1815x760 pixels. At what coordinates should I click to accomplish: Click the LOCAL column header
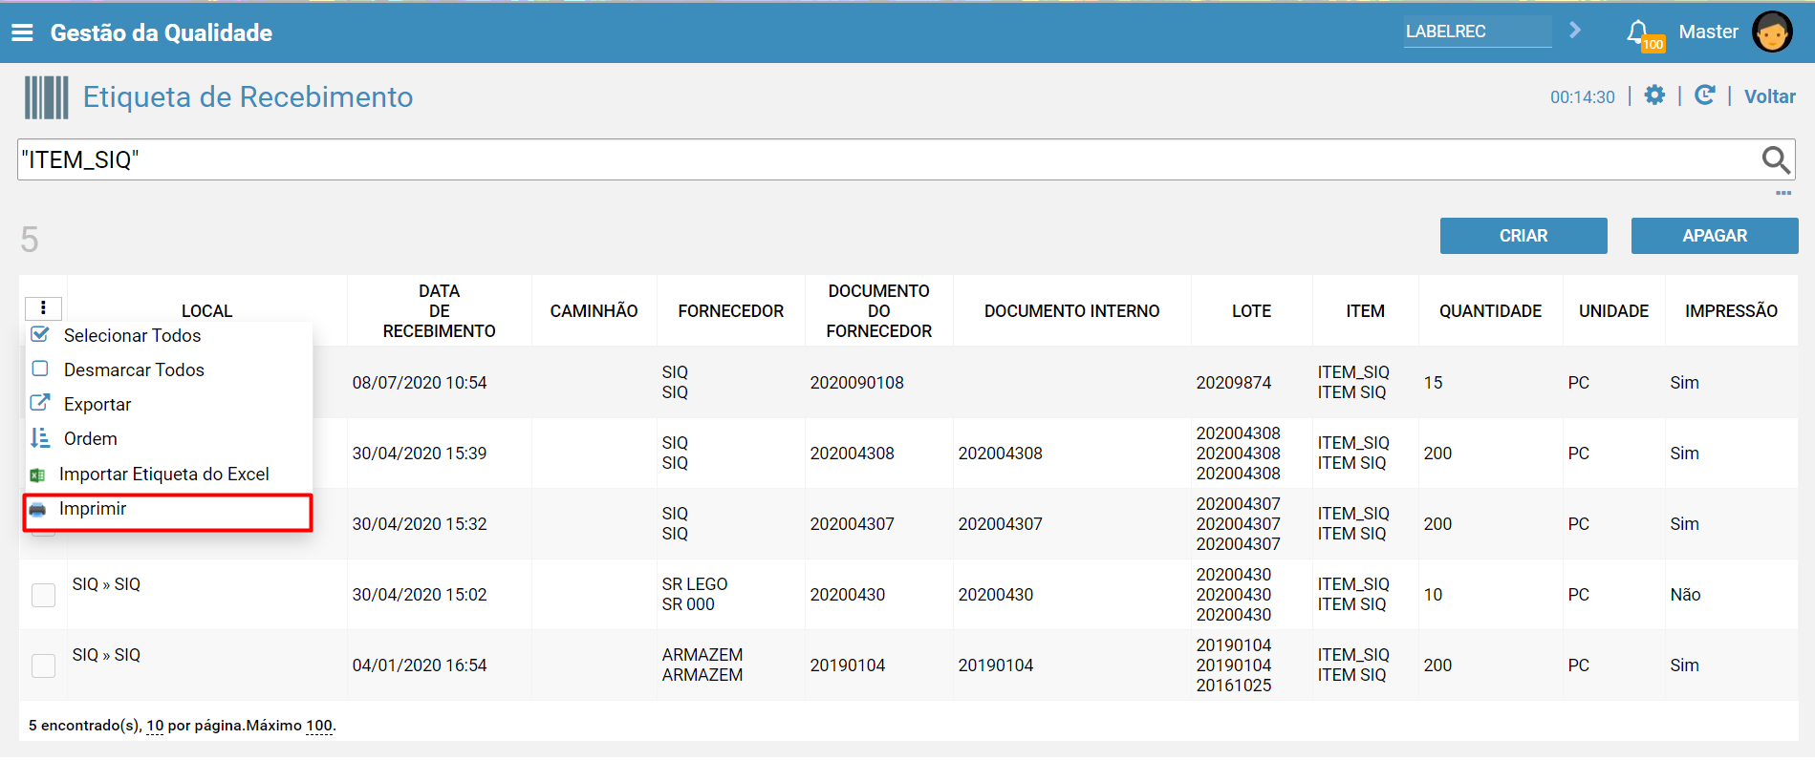pos(206,311)
